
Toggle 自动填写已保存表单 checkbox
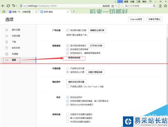[x=68, y=49]
